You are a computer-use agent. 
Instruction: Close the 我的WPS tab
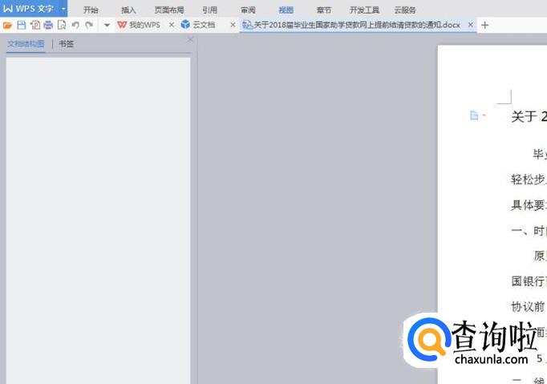172,25
